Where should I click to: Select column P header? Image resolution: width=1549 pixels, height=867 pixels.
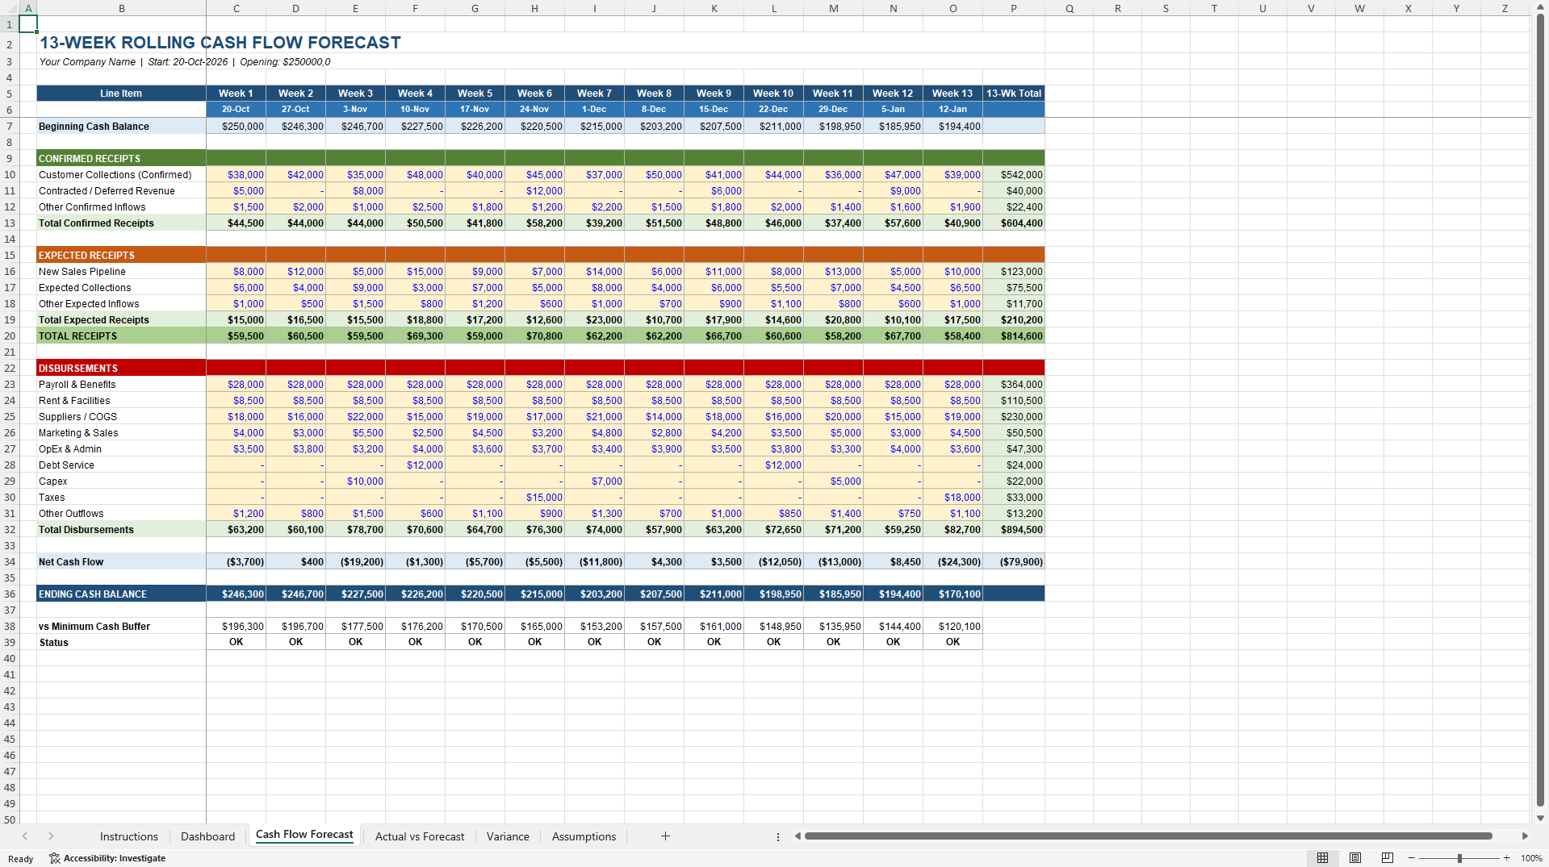pos(1014,8)
